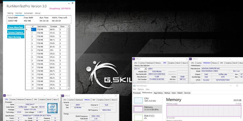243x121 pixels.
Task: Select row 0 in the MemTest table
Action: [x=46, y=29]
